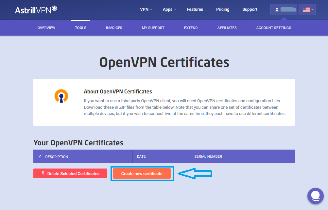The height and width of the screenshot is (210, 328).
Task: Click the US flag language icon
Action: [x=306, y=9]
